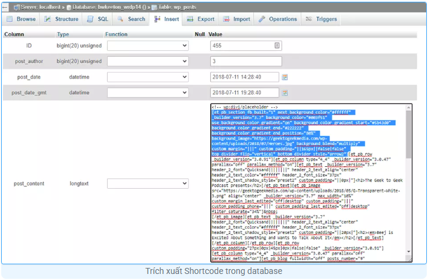Viewport: 428px width, 280px height.
Task: Open the Export tab
Action: [201, 19]
